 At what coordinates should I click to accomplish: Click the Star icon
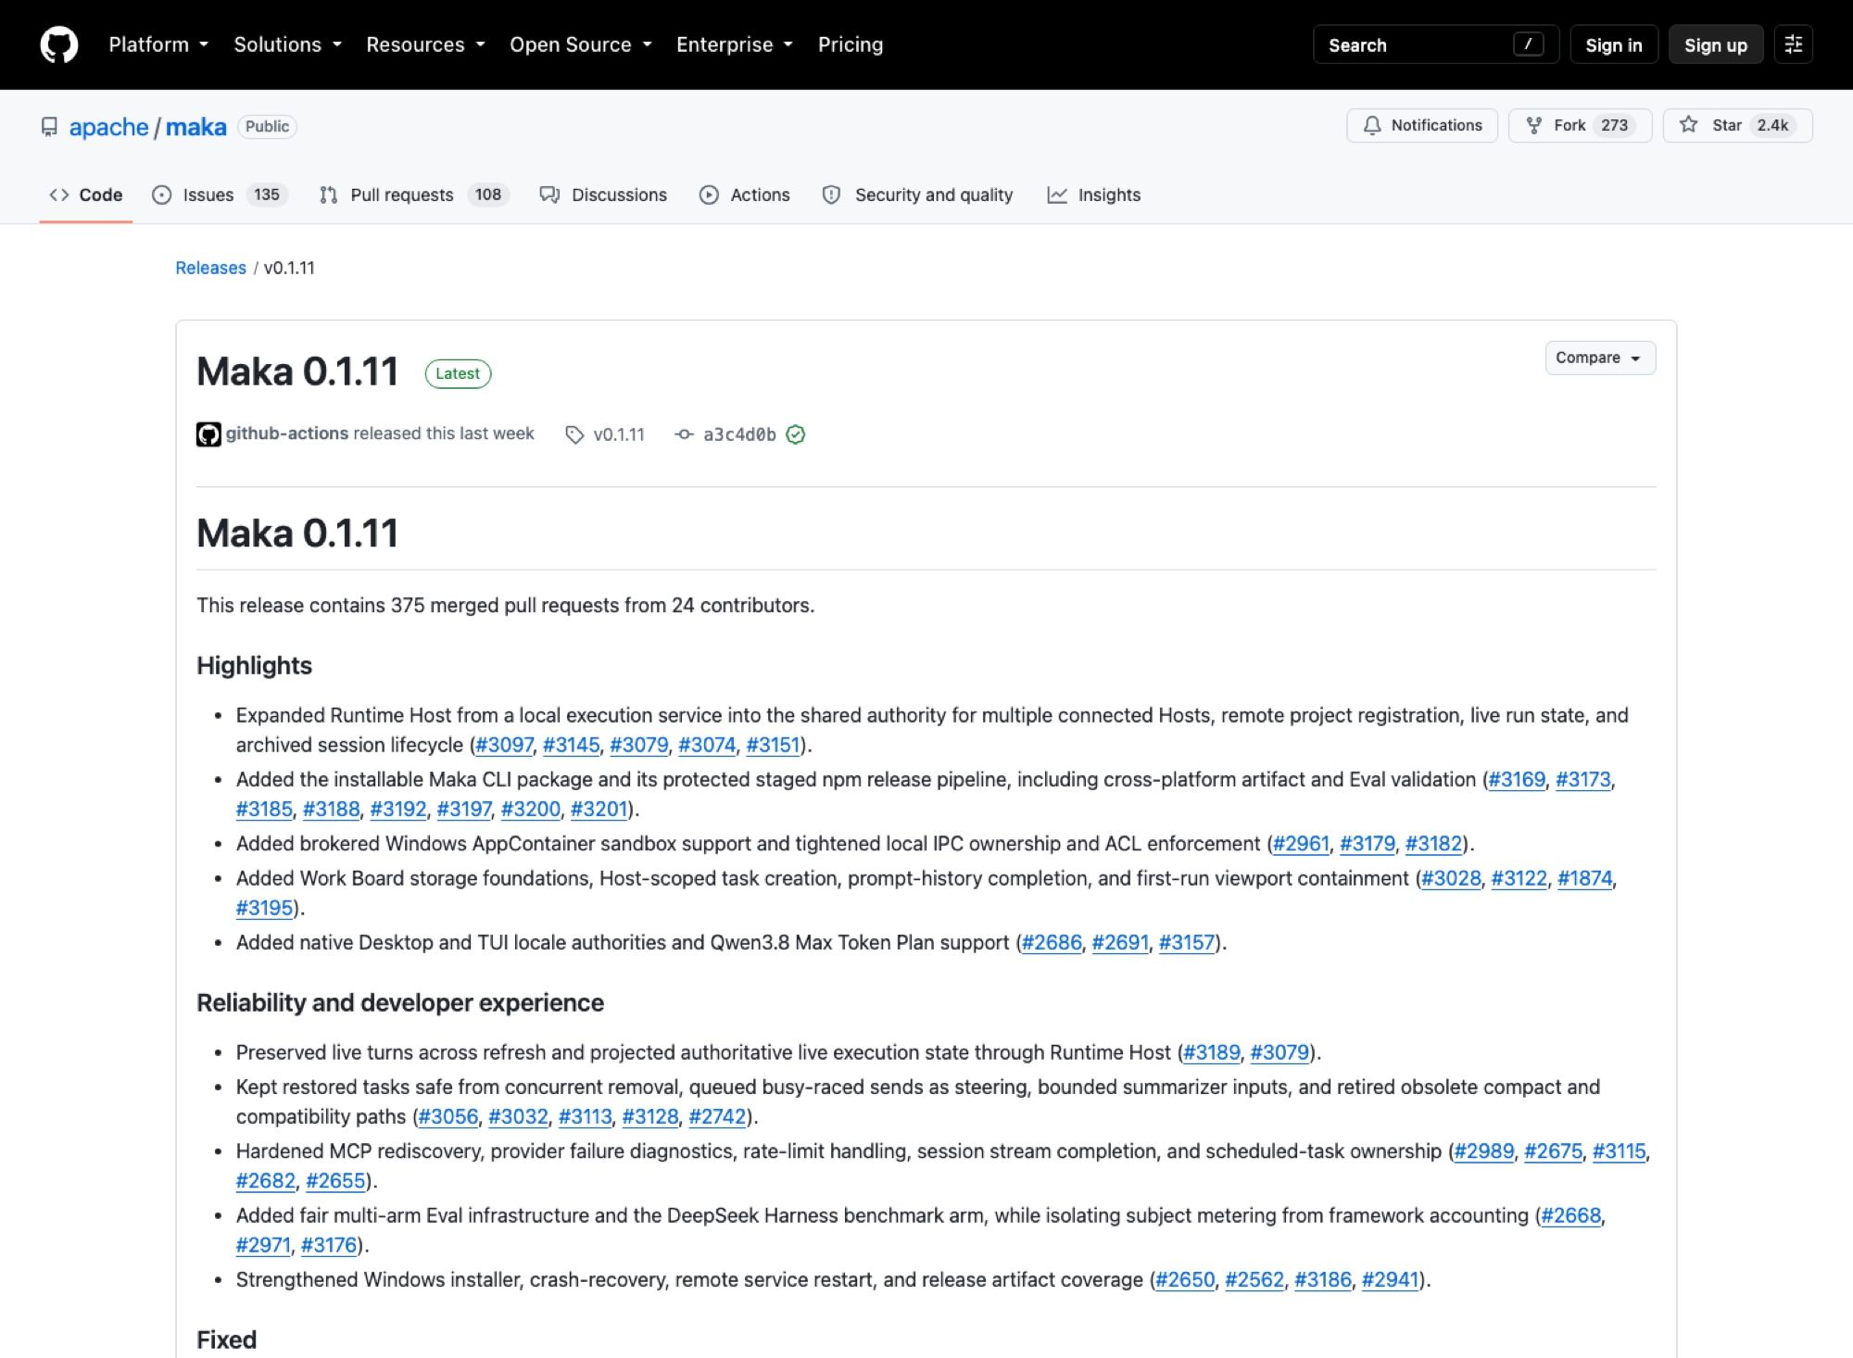pyautogui.click(x=1689, y=125)
